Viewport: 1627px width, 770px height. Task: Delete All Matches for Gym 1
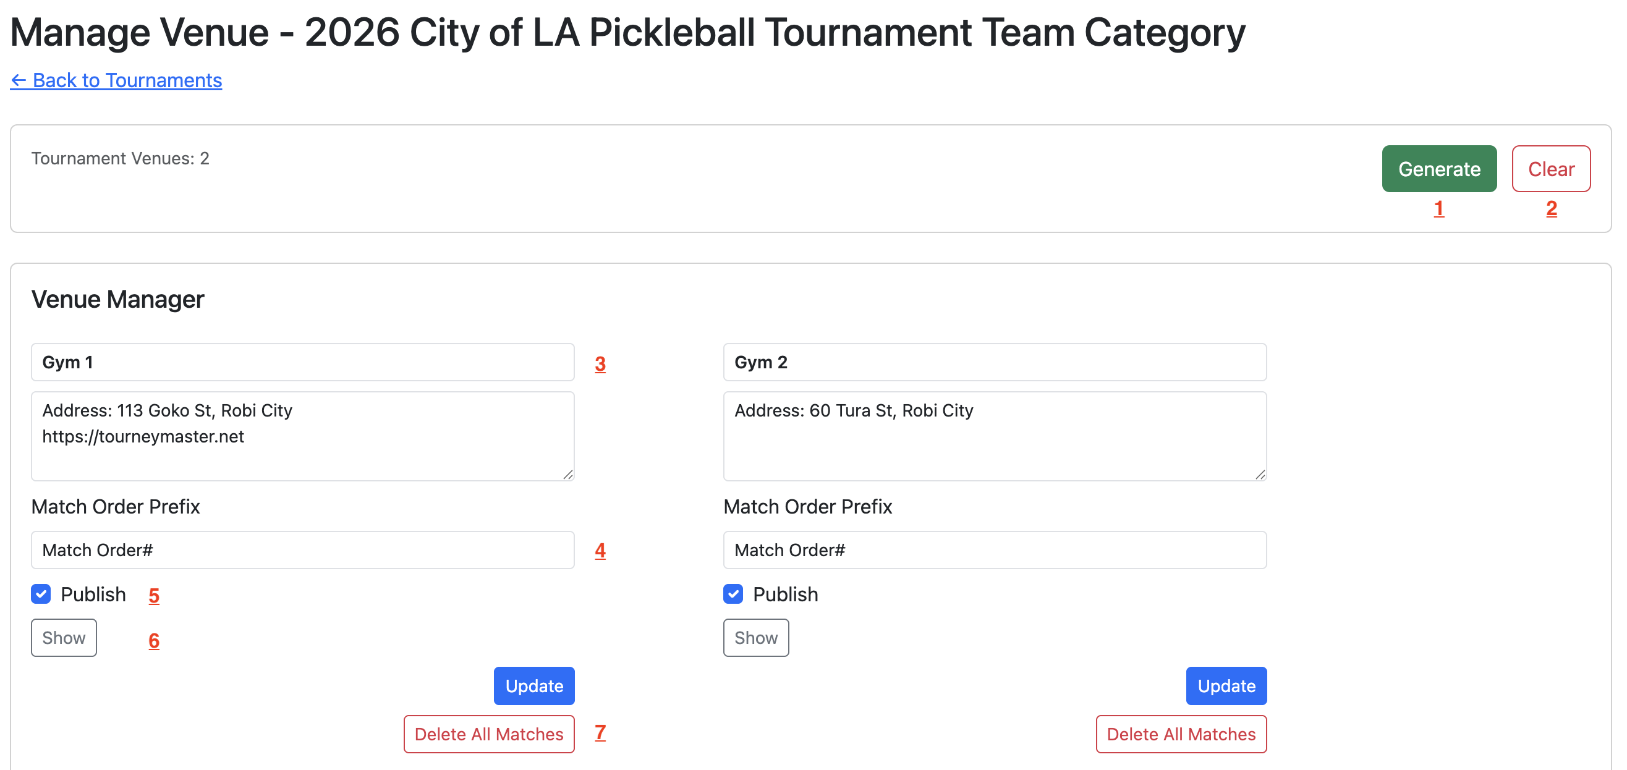489,734
